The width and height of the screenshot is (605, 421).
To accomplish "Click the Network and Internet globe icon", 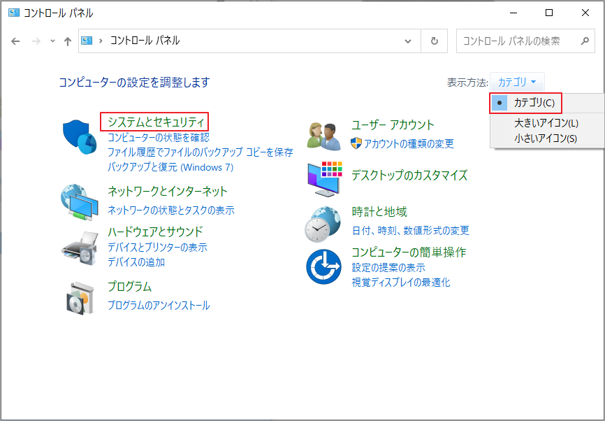I will tap(80, 202).
